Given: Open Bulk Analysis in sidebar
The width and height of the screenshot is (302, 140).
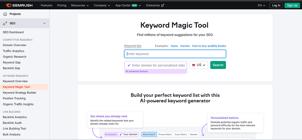Looking at the screenshot, I should (x=11, y=135).
